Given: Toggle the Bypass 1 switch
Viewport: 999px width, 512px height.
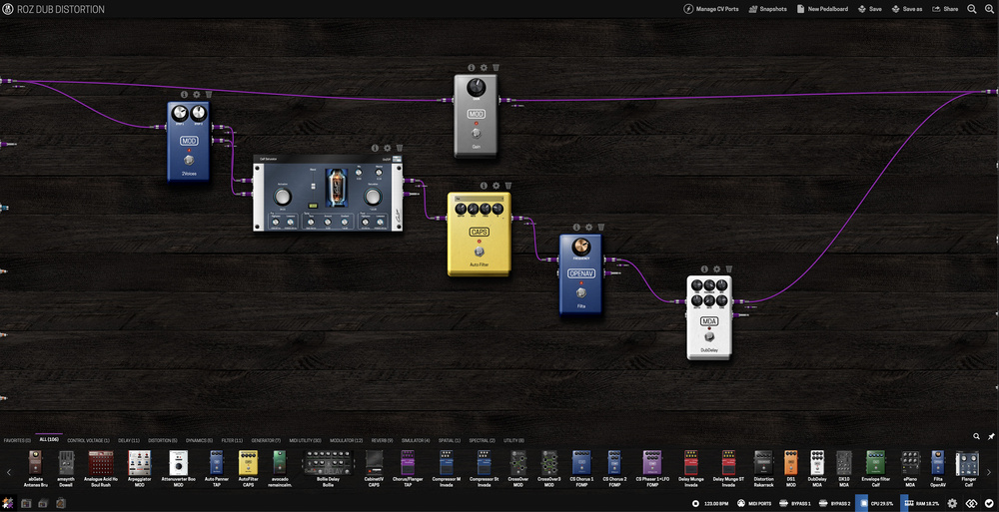Looking at the screenshot, I should coord(795,503).
